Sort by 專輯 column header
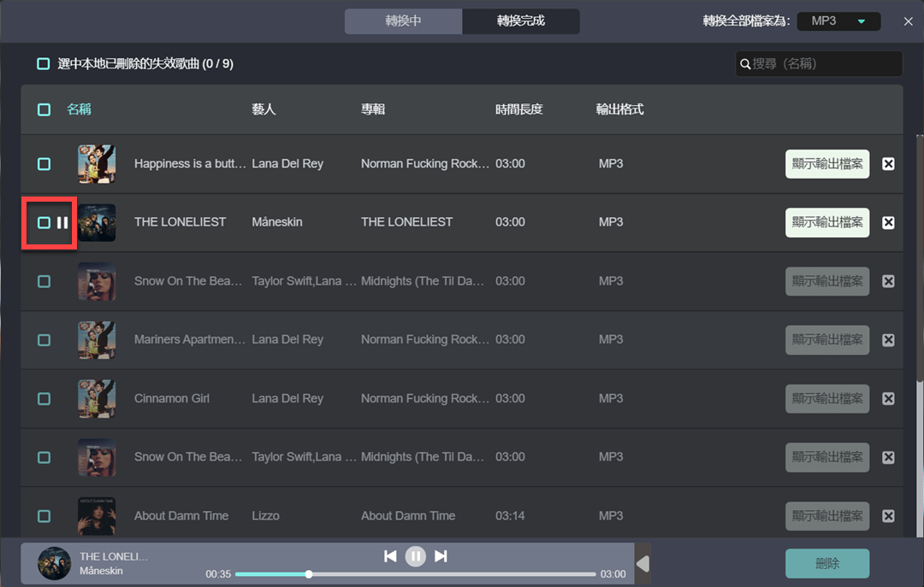 (x=373, y=109)
